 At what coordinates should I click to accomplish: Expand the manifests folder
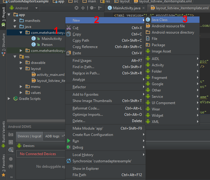(x=15, y=21)
